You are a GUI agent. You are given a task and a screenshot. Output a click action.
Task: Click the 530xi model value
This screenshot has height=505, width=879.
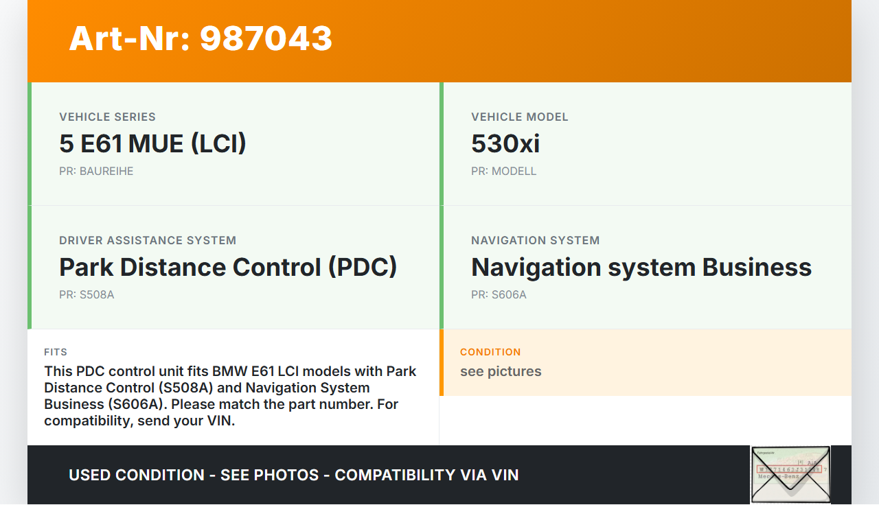tap(505, 144)
